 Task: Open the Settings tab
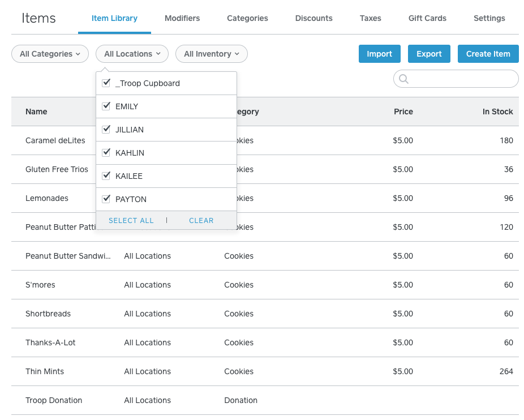[489, 18]
